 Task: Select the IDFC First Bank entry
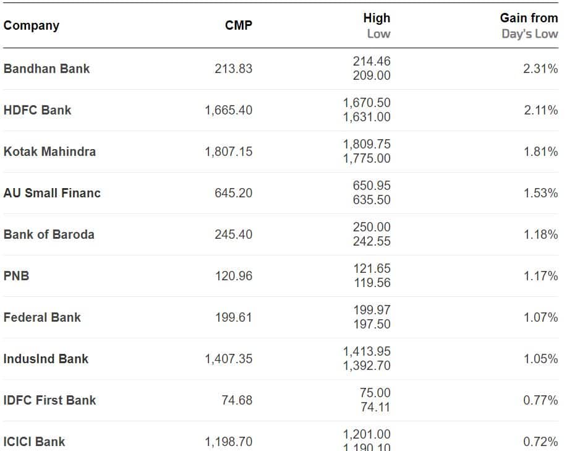pyautogui.click(x=49, y=400)
